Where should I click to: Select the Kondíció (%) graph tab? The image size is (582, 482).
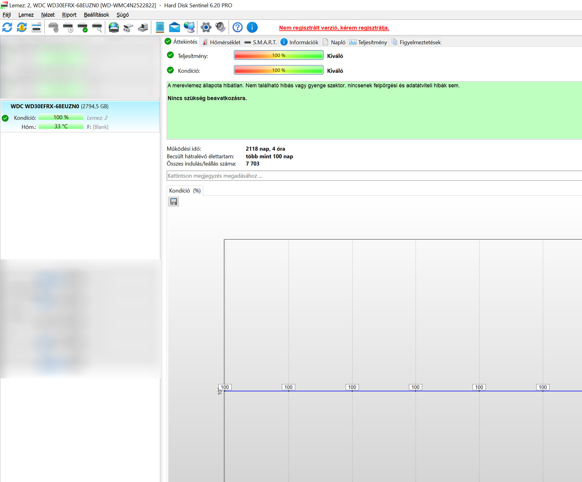[x=185, y=191]
